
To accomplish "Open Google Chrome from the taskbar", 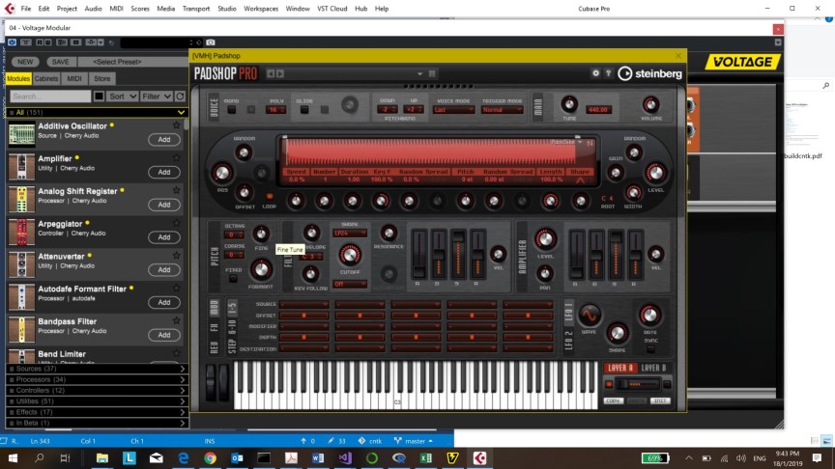I will (210, 457).
